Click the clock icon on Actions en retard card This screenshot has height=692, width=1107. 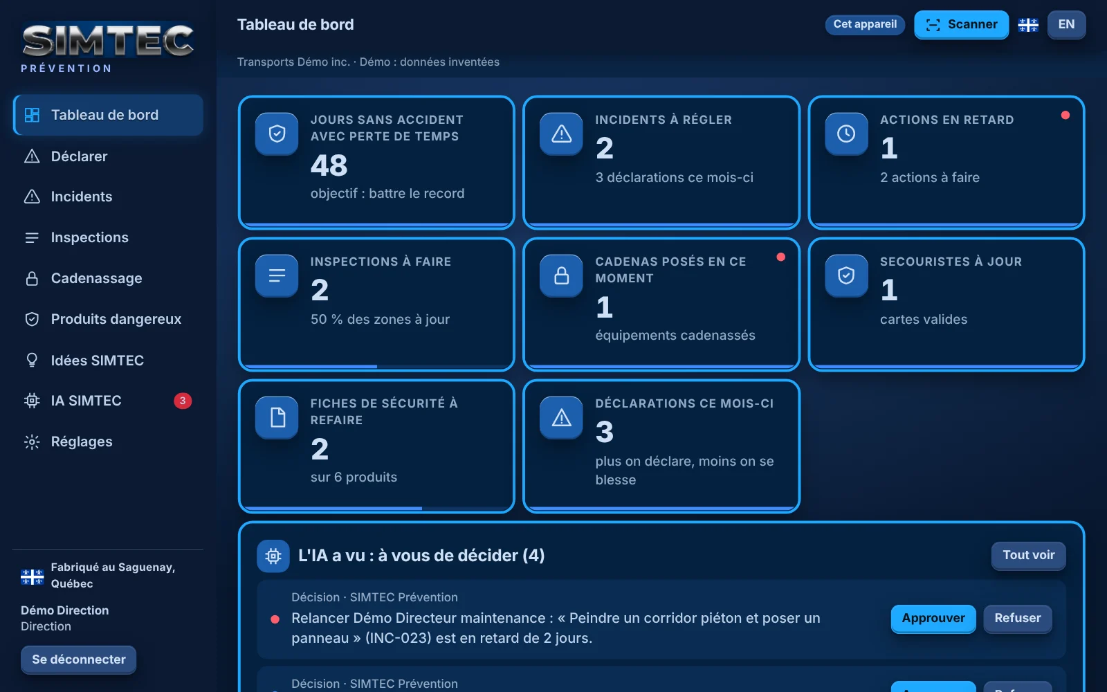[846, 134]
